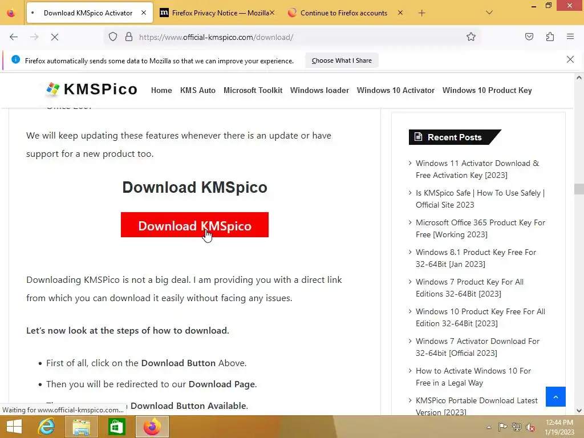This screenshot has width=584, height=438.
Task: Open Windows 8.1 Product Key post
Action: 476,258
